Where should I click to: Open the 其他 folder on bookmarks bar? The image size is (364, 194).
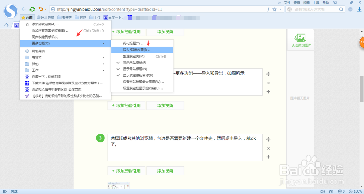tap(80, 17)
